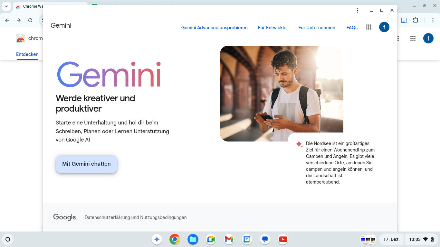Close the Gemini app window
440x247 pixels.
tap(392, 11)
